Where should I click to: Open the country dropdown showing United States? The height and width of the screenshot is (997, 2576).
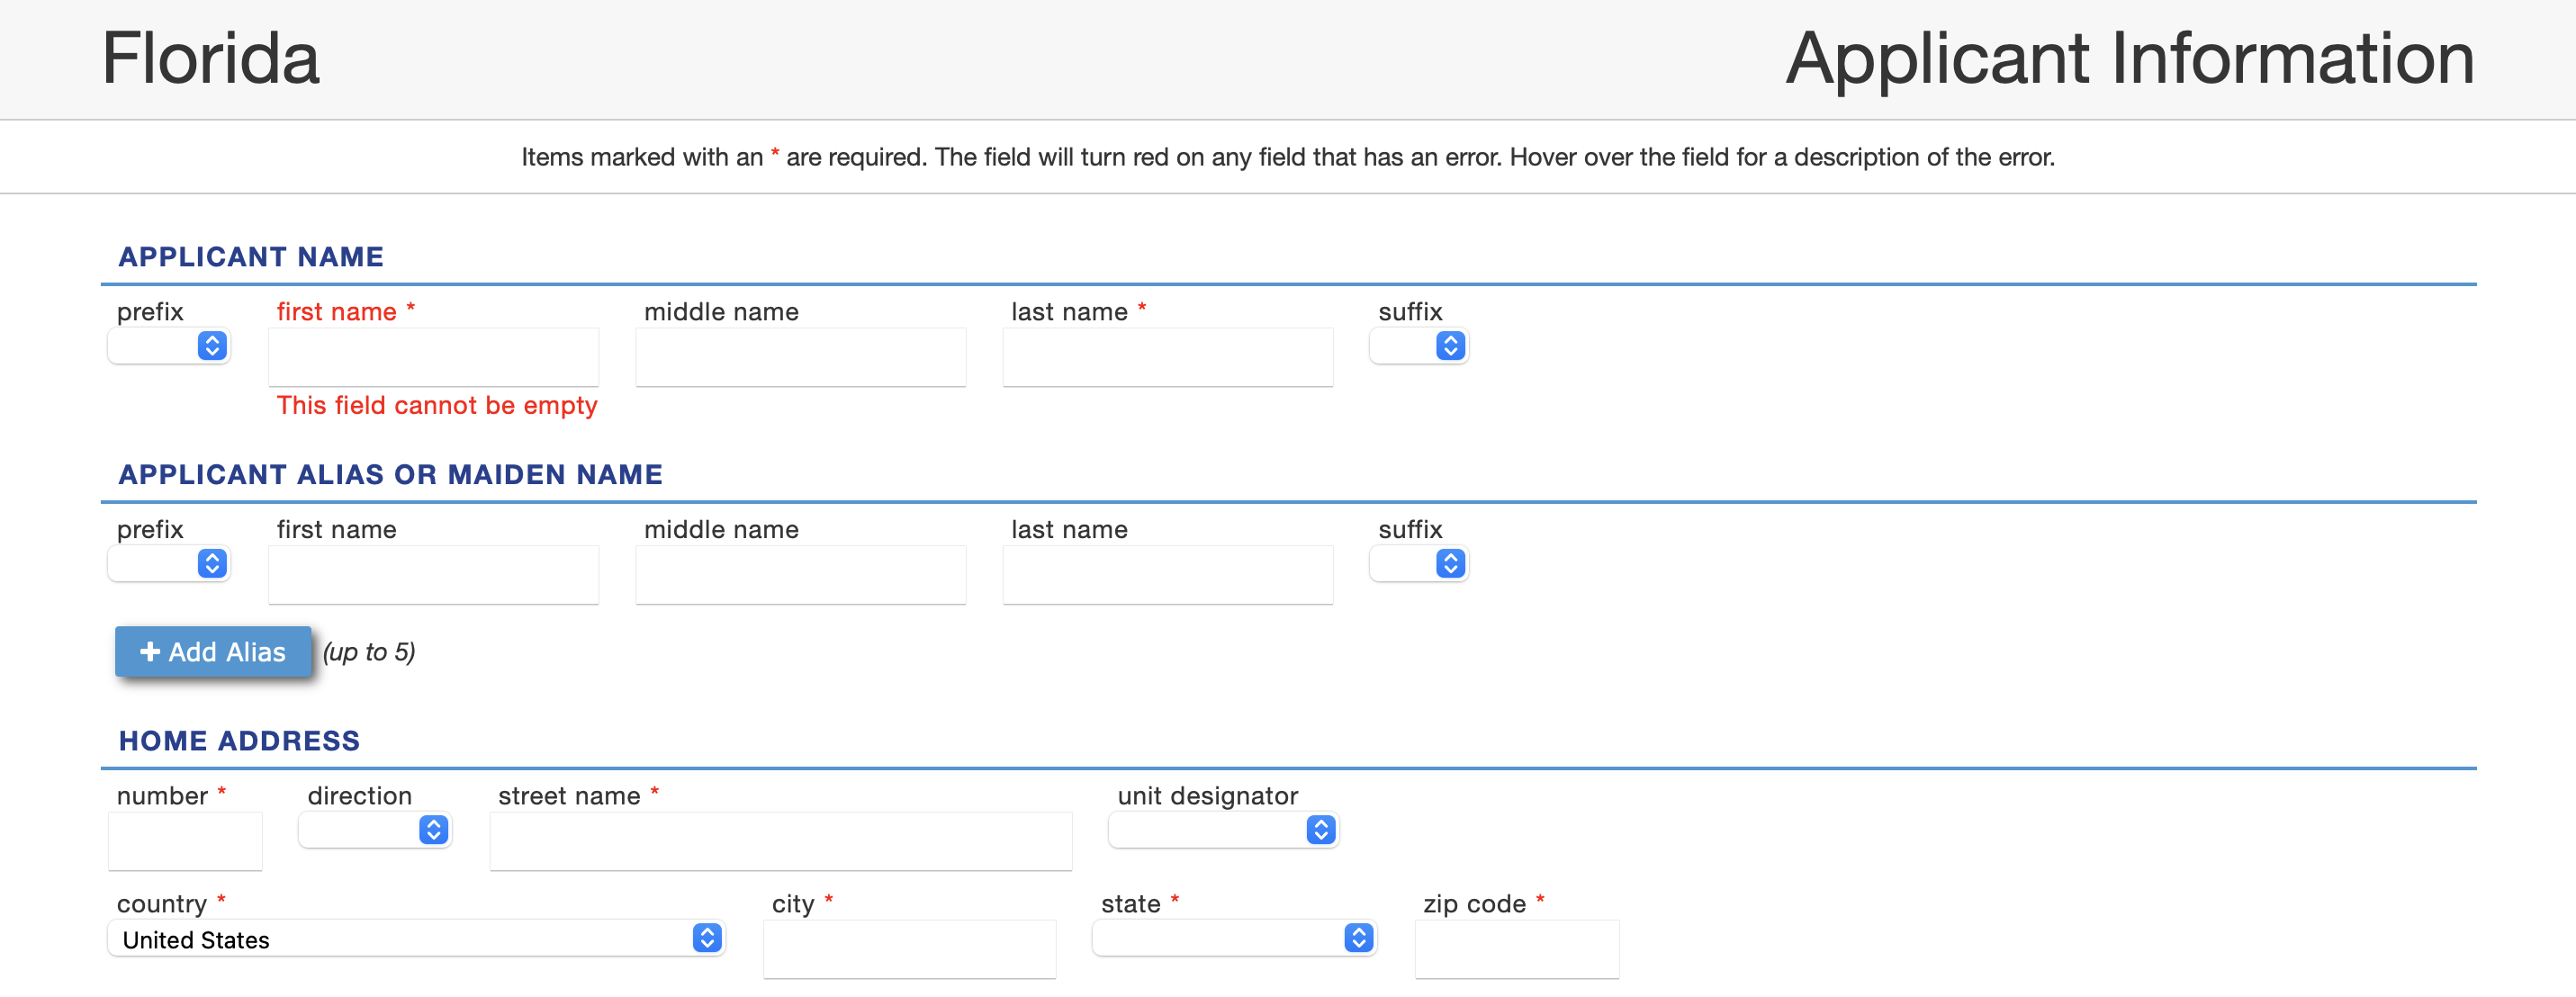416,939
